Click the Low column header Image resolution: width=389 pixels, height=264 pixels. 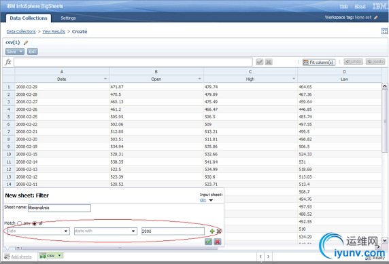click(x=344, y=79)
